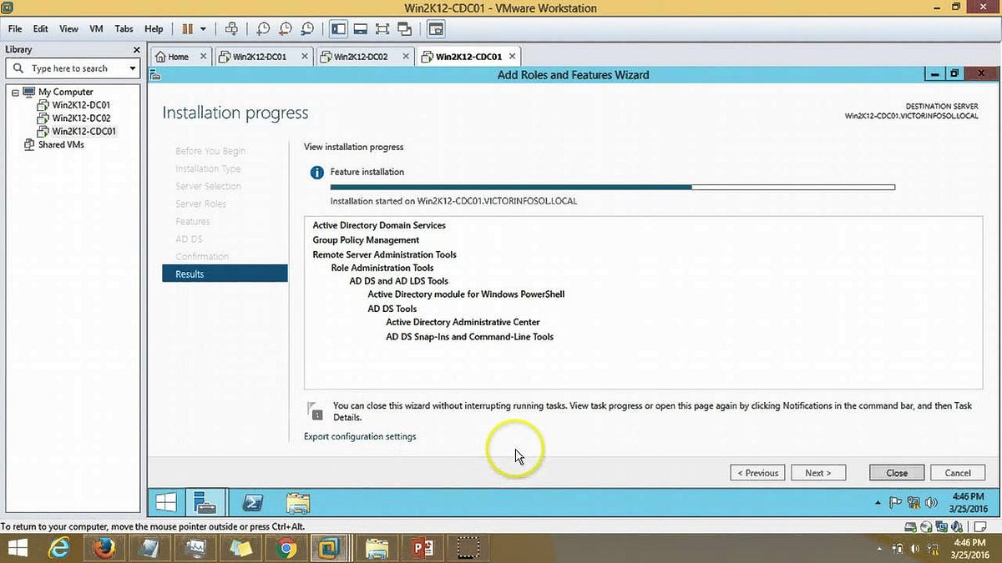
Task: Open Server Manager from the guest taskbar
Action: 205,502
